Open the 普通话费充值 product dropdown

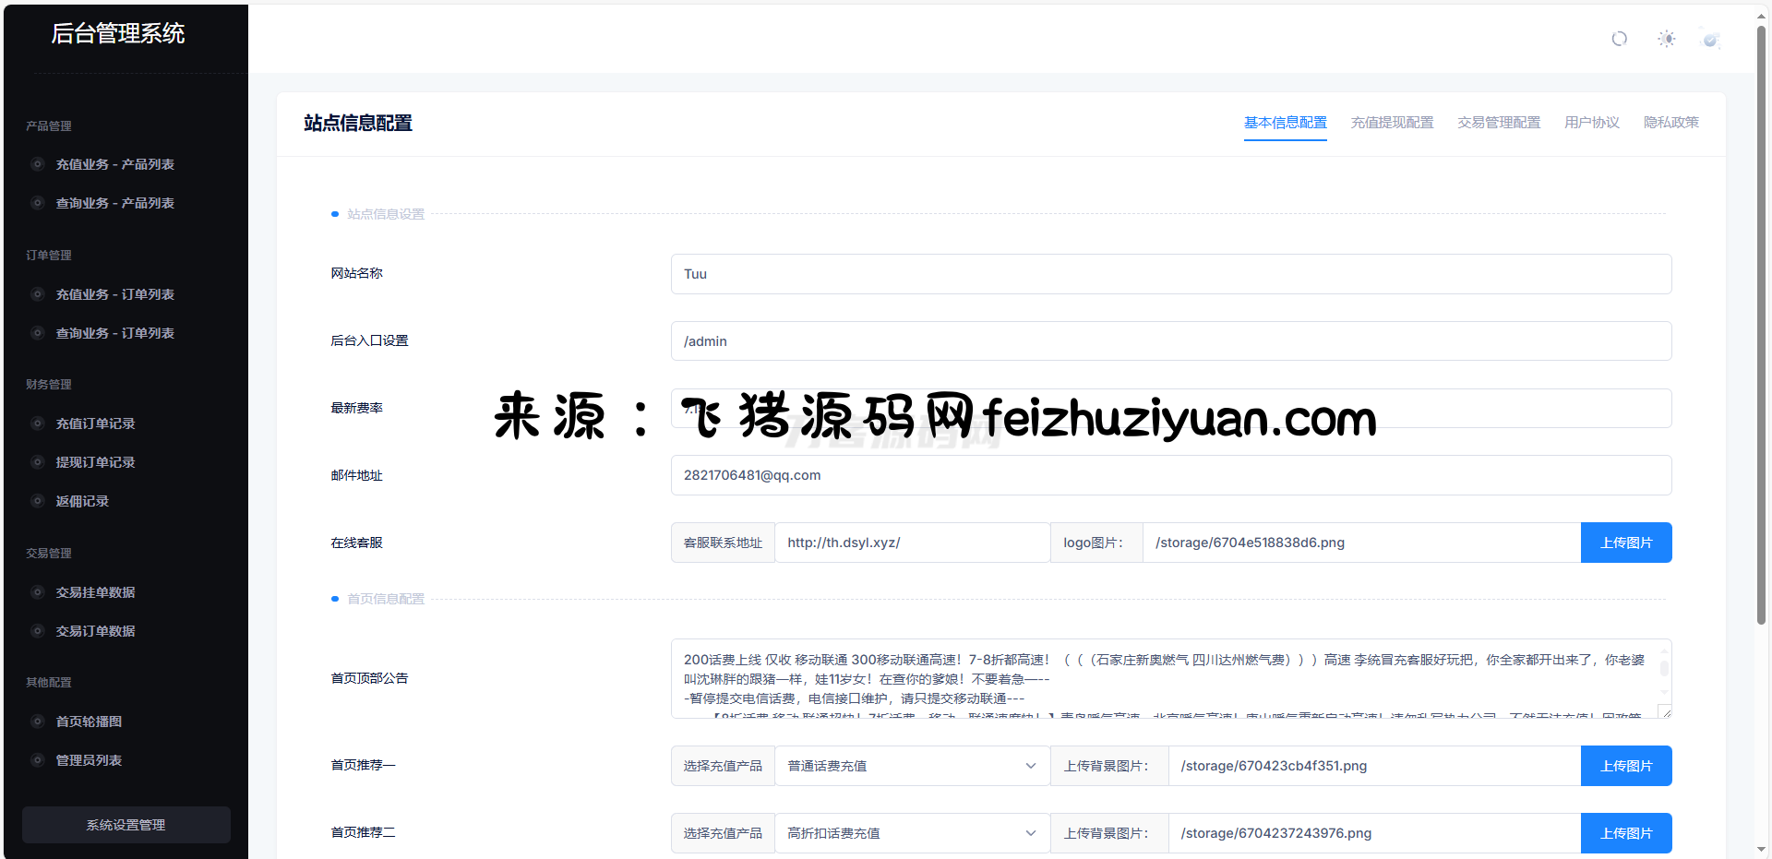pos(911,766)
